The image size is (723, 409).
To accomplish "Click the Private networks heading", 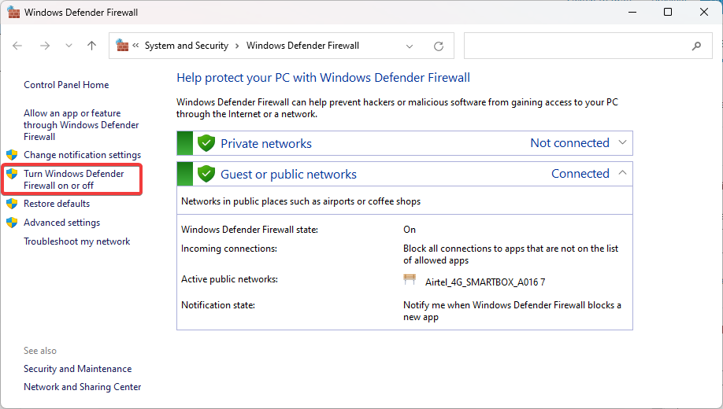I will coord(266,144).
